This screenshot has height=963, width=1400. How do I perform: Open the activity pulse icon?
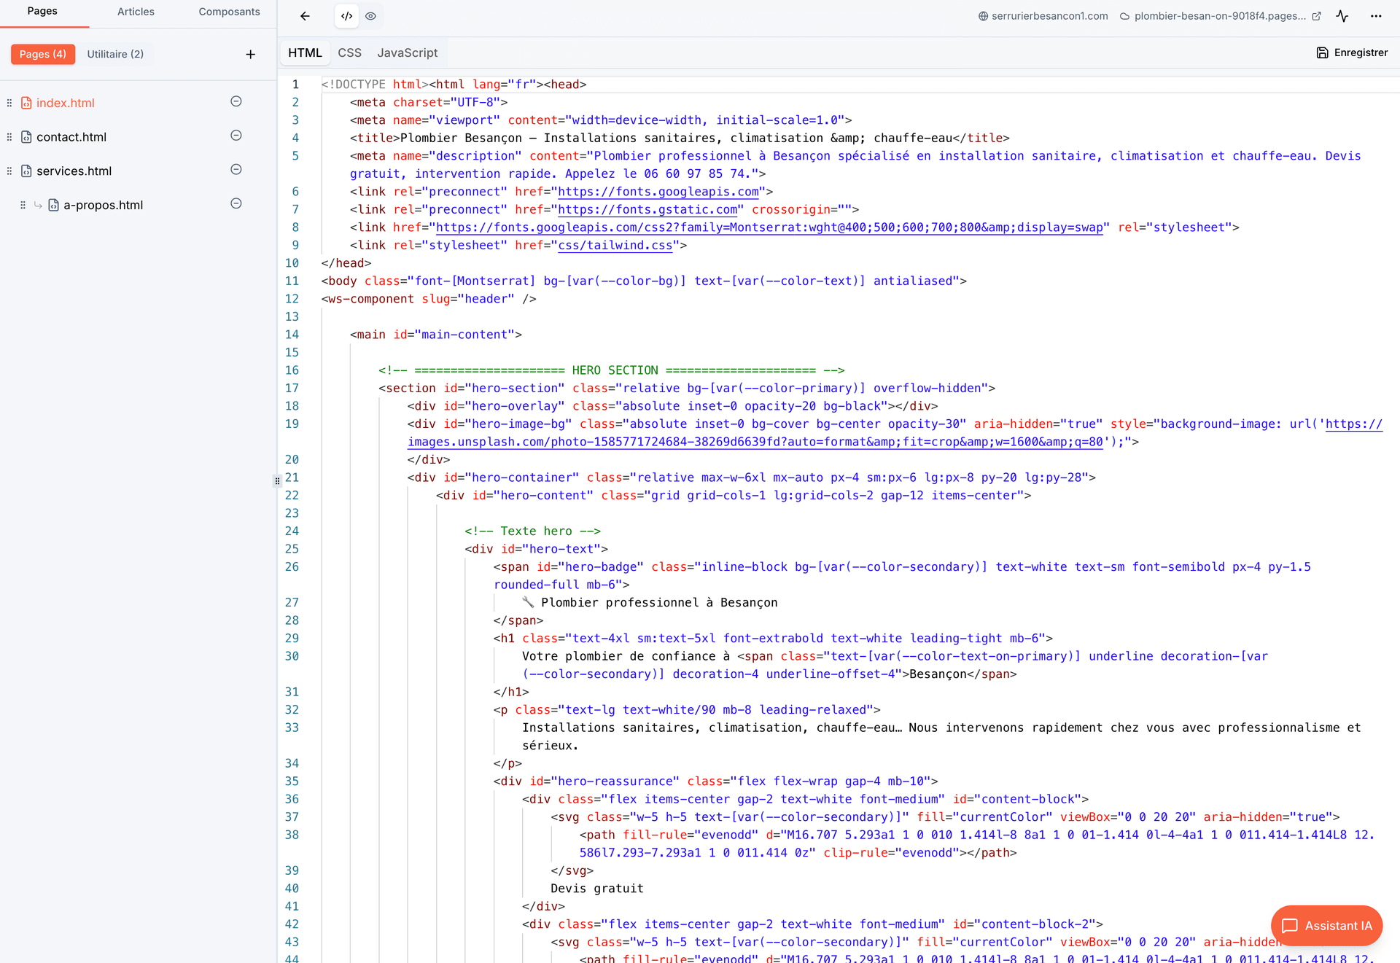click(x=1342, y=16)
